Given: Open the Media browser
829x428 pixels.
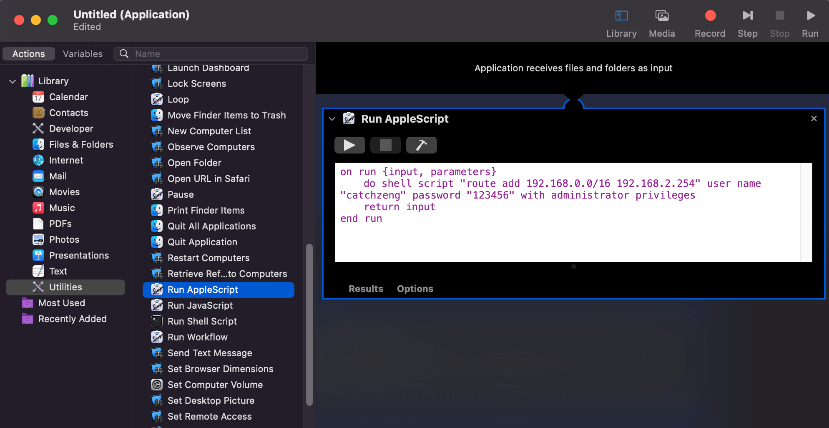Looking at the screenshot, I should click(x=662, y=23).
